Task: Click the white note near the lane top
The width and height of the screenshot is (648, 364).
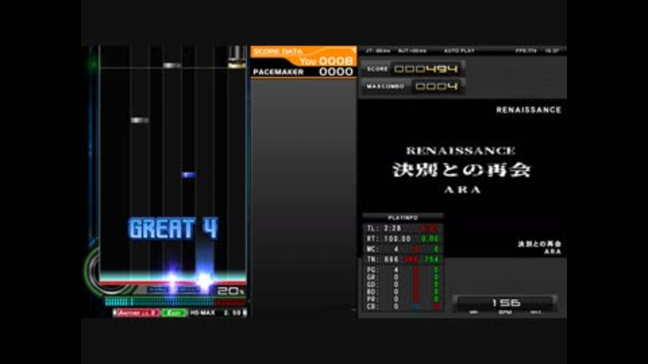Action: (172, 65)
